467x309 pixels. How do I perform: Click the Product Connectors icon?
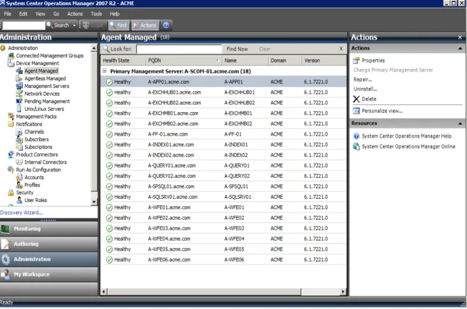click(11, 154)
